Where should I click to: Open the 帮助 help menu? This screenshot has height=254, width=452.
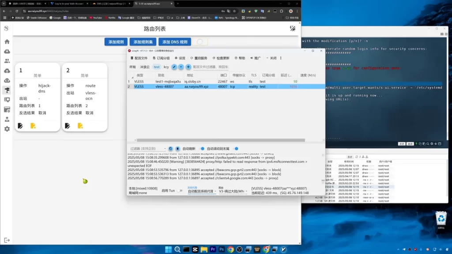[240, 58]
